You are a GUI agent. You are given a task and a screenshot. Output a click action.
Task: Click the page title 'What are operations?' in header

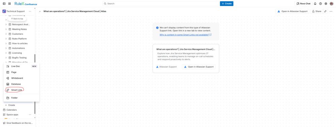pyautogui.click(x=75, y=11)
